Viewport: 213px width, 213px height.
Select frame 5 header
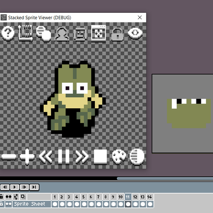84,197
